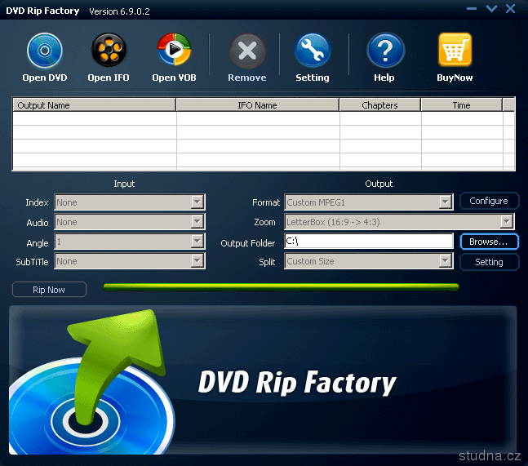Image resolution: width=528 pixels, height=466 pixels.
Task: Expand the Audio dropdown
Action: click(x=197, y=221)
